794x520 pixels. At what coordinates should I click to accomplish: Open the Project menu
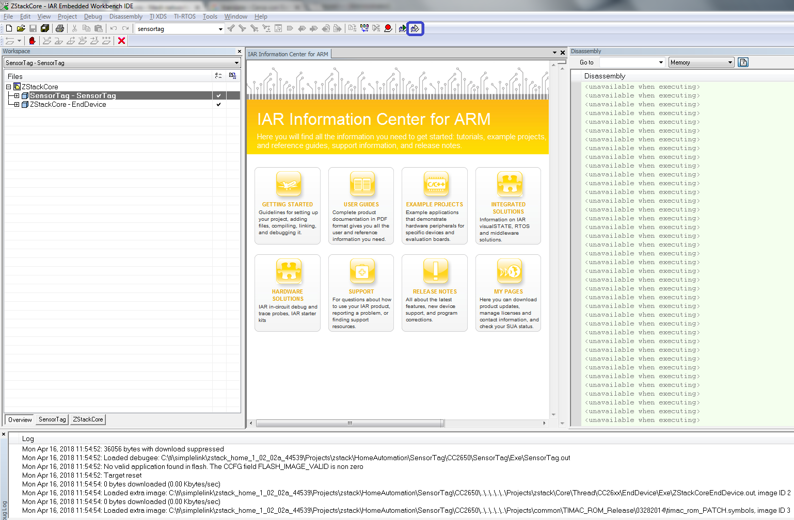pos(67,17)
